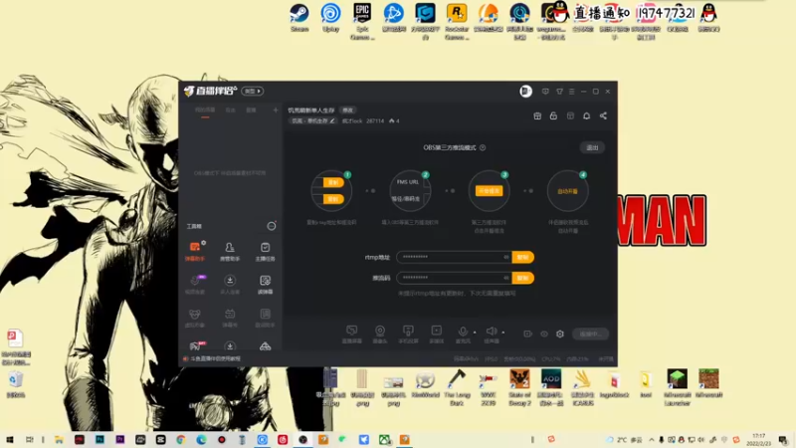The width and height of the screenshot is (796, 448).
Task: Copy the stream code
Action: 523,278
